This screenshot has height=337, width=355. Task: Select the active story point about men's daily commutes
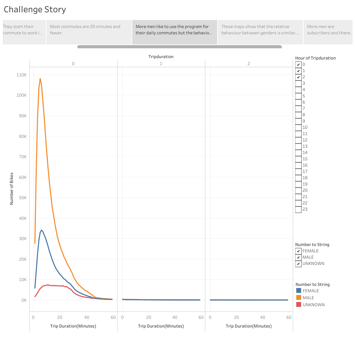174,32
